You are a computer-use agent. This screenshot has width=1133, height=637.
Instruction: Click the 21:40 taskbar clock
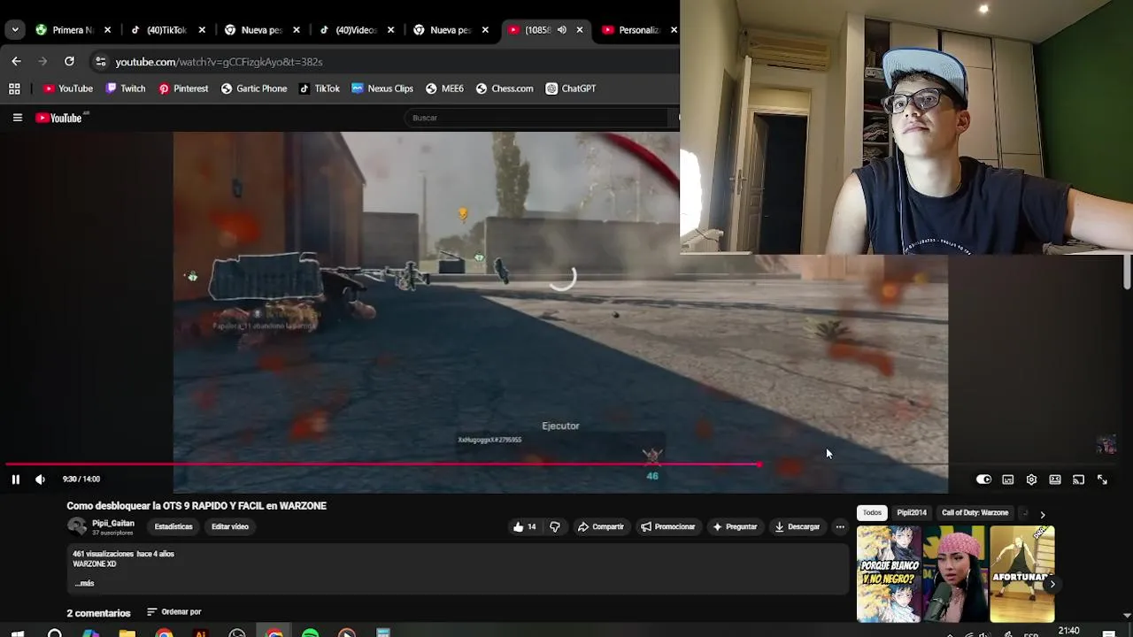click(1068, 631)
